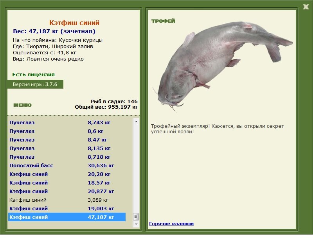Click the fish list scrollbar thumb
This screenshot has width=313, height=240.
[x=136, y=217]
